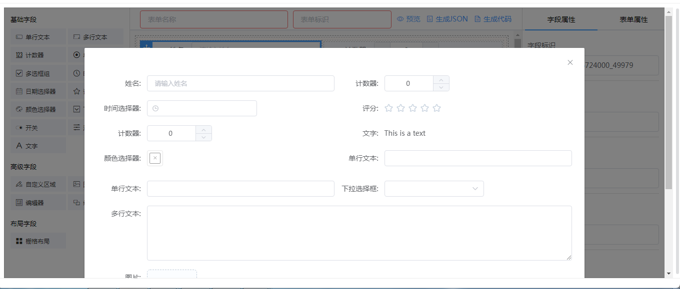Click the clock icon in 时间选择器

coord(155,108)
